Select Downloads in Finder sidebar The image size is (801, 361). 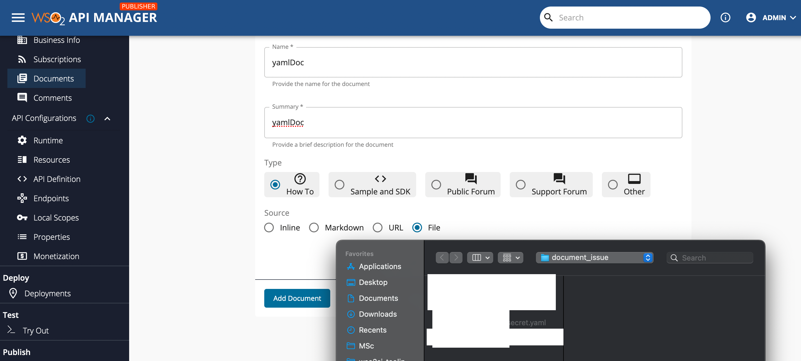[x=378, y=314]
